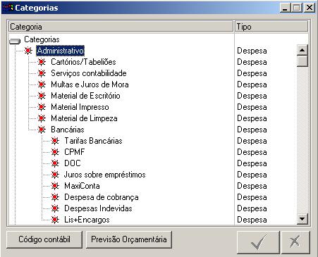
Task: Select the root Categorias node
Action: [42, 39]
